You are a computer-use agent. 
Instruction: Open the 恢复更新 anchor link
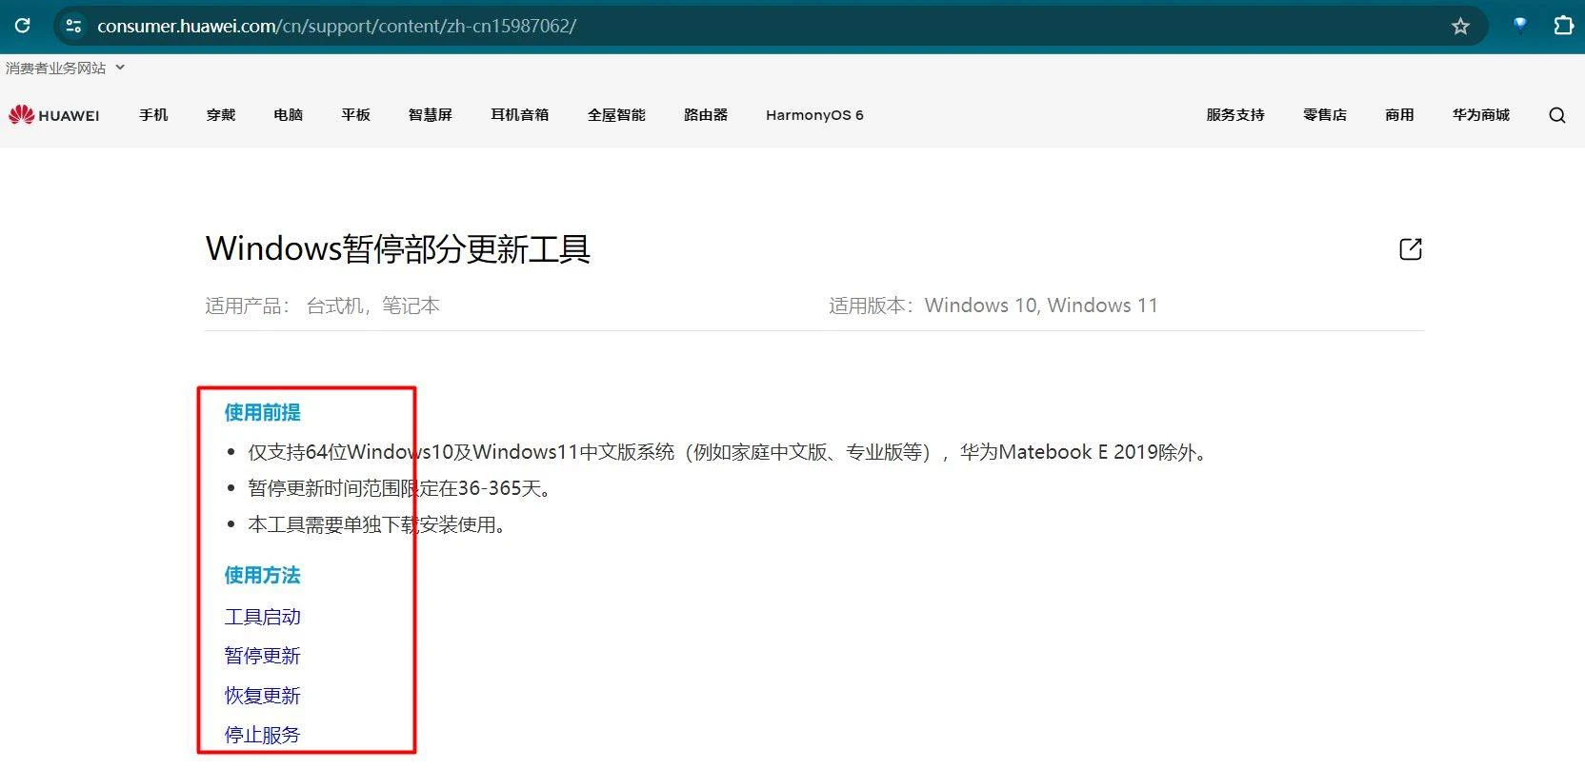point(262,696)
